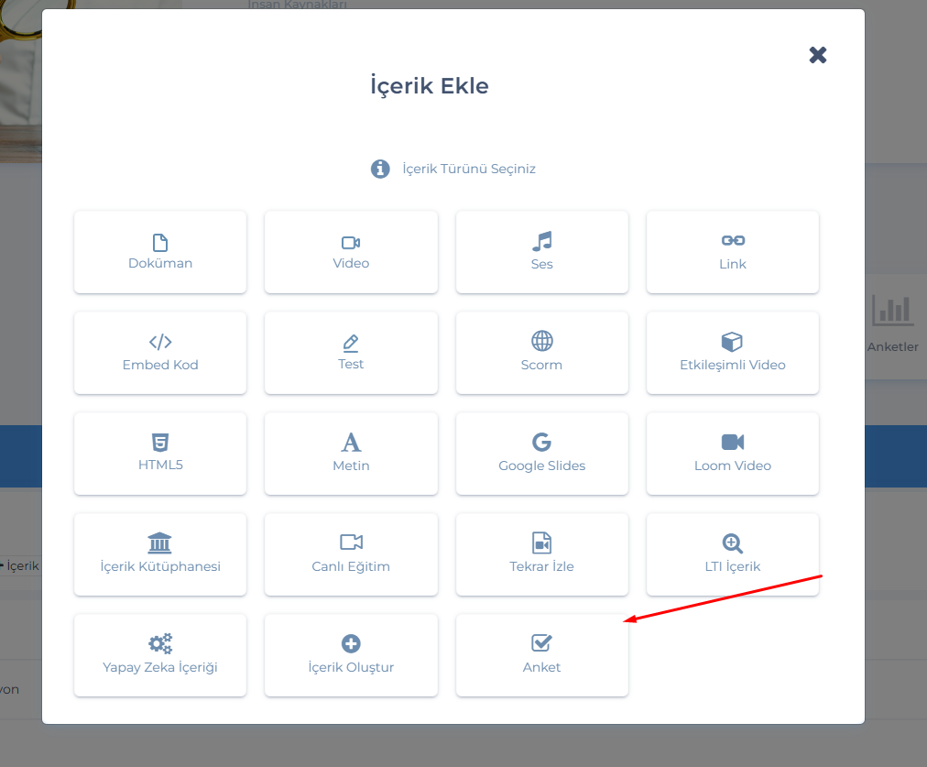This screenshot has width=927, height=767.
Task: Choose the Embed Kod code icon
Action: [160, 343]
